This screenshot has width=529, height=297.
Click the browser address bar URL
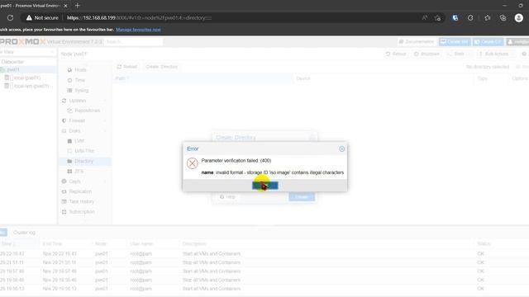(x=140, y=18)
